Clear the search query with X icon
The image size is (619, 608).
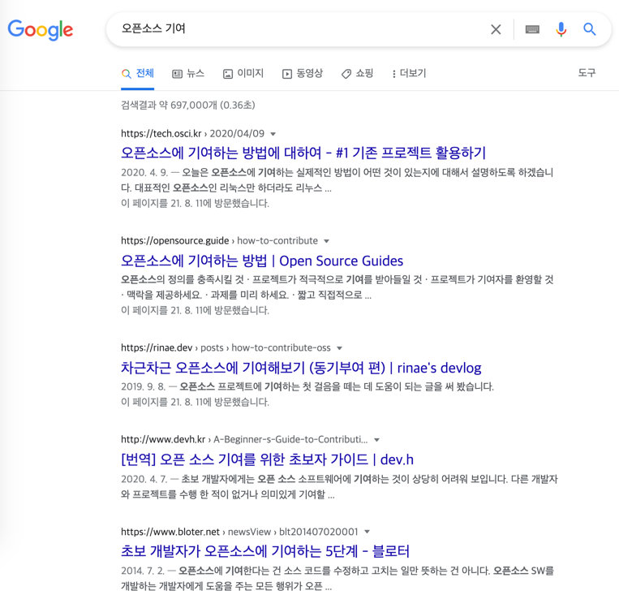(x=496, y=29)
